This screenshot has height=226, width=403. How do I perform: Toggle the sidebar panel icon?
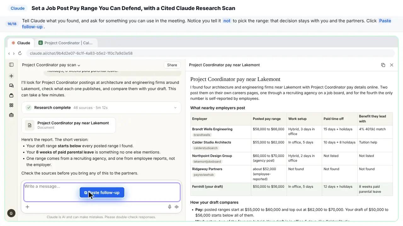(11, 65)
